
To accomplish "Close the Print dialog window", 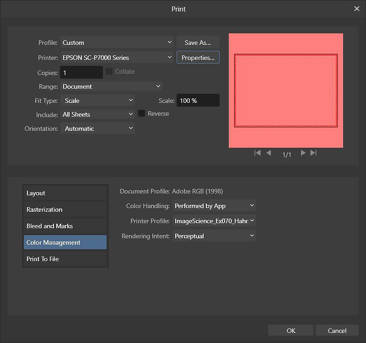I will [x=357, y=8].
